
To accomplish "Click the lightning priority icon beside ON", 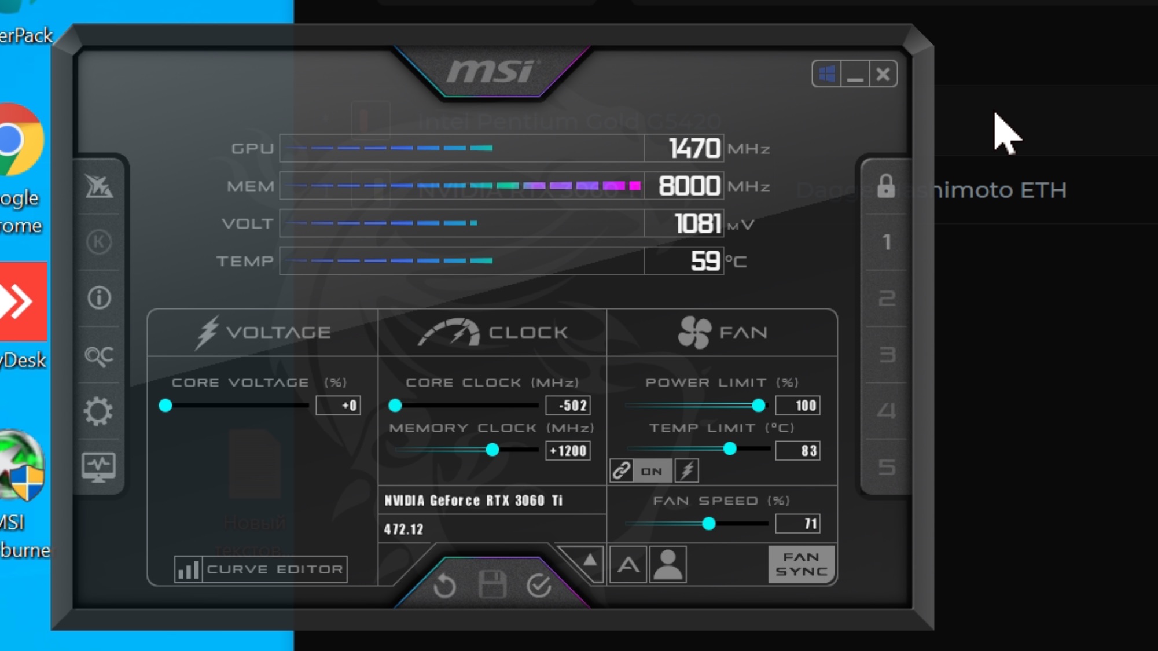I will point(687,470).
